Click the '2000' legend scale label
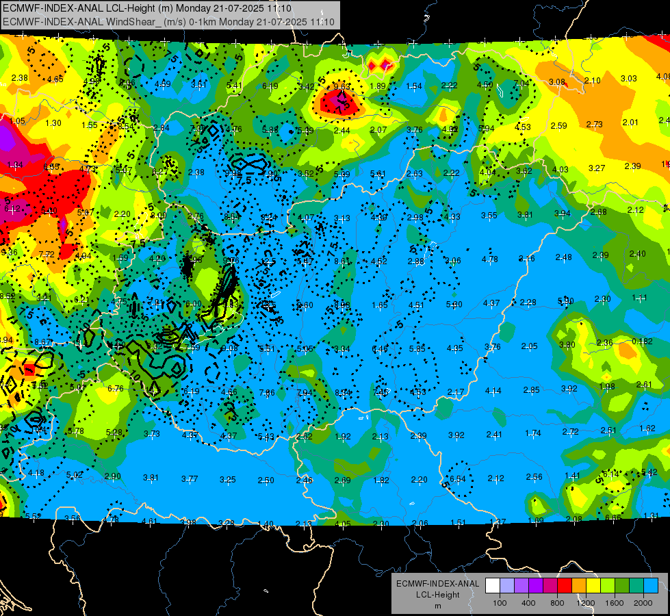This screenshot has width=670, height=616. (x=643, y=603)
